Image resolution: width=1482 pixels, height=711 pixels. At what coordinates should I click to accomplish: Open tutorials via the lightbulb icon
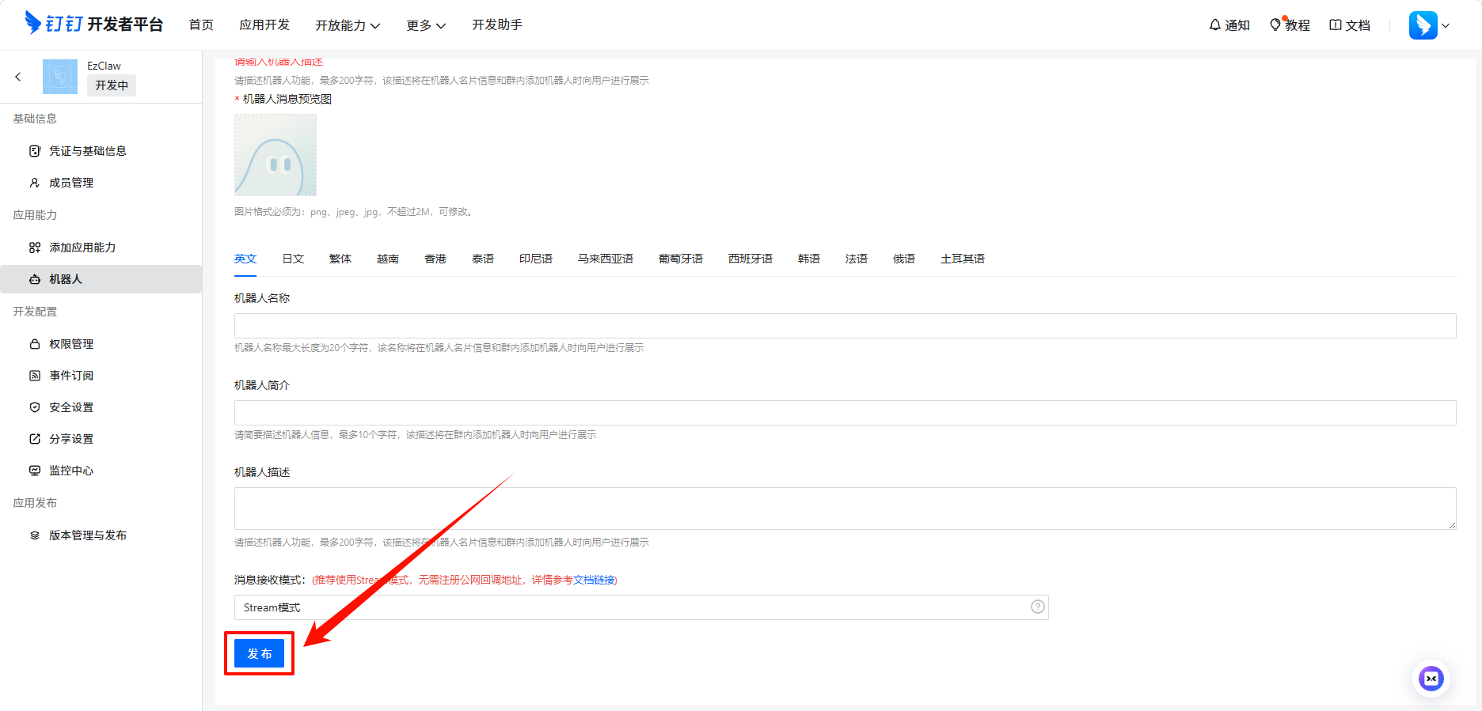(1275, 25)
